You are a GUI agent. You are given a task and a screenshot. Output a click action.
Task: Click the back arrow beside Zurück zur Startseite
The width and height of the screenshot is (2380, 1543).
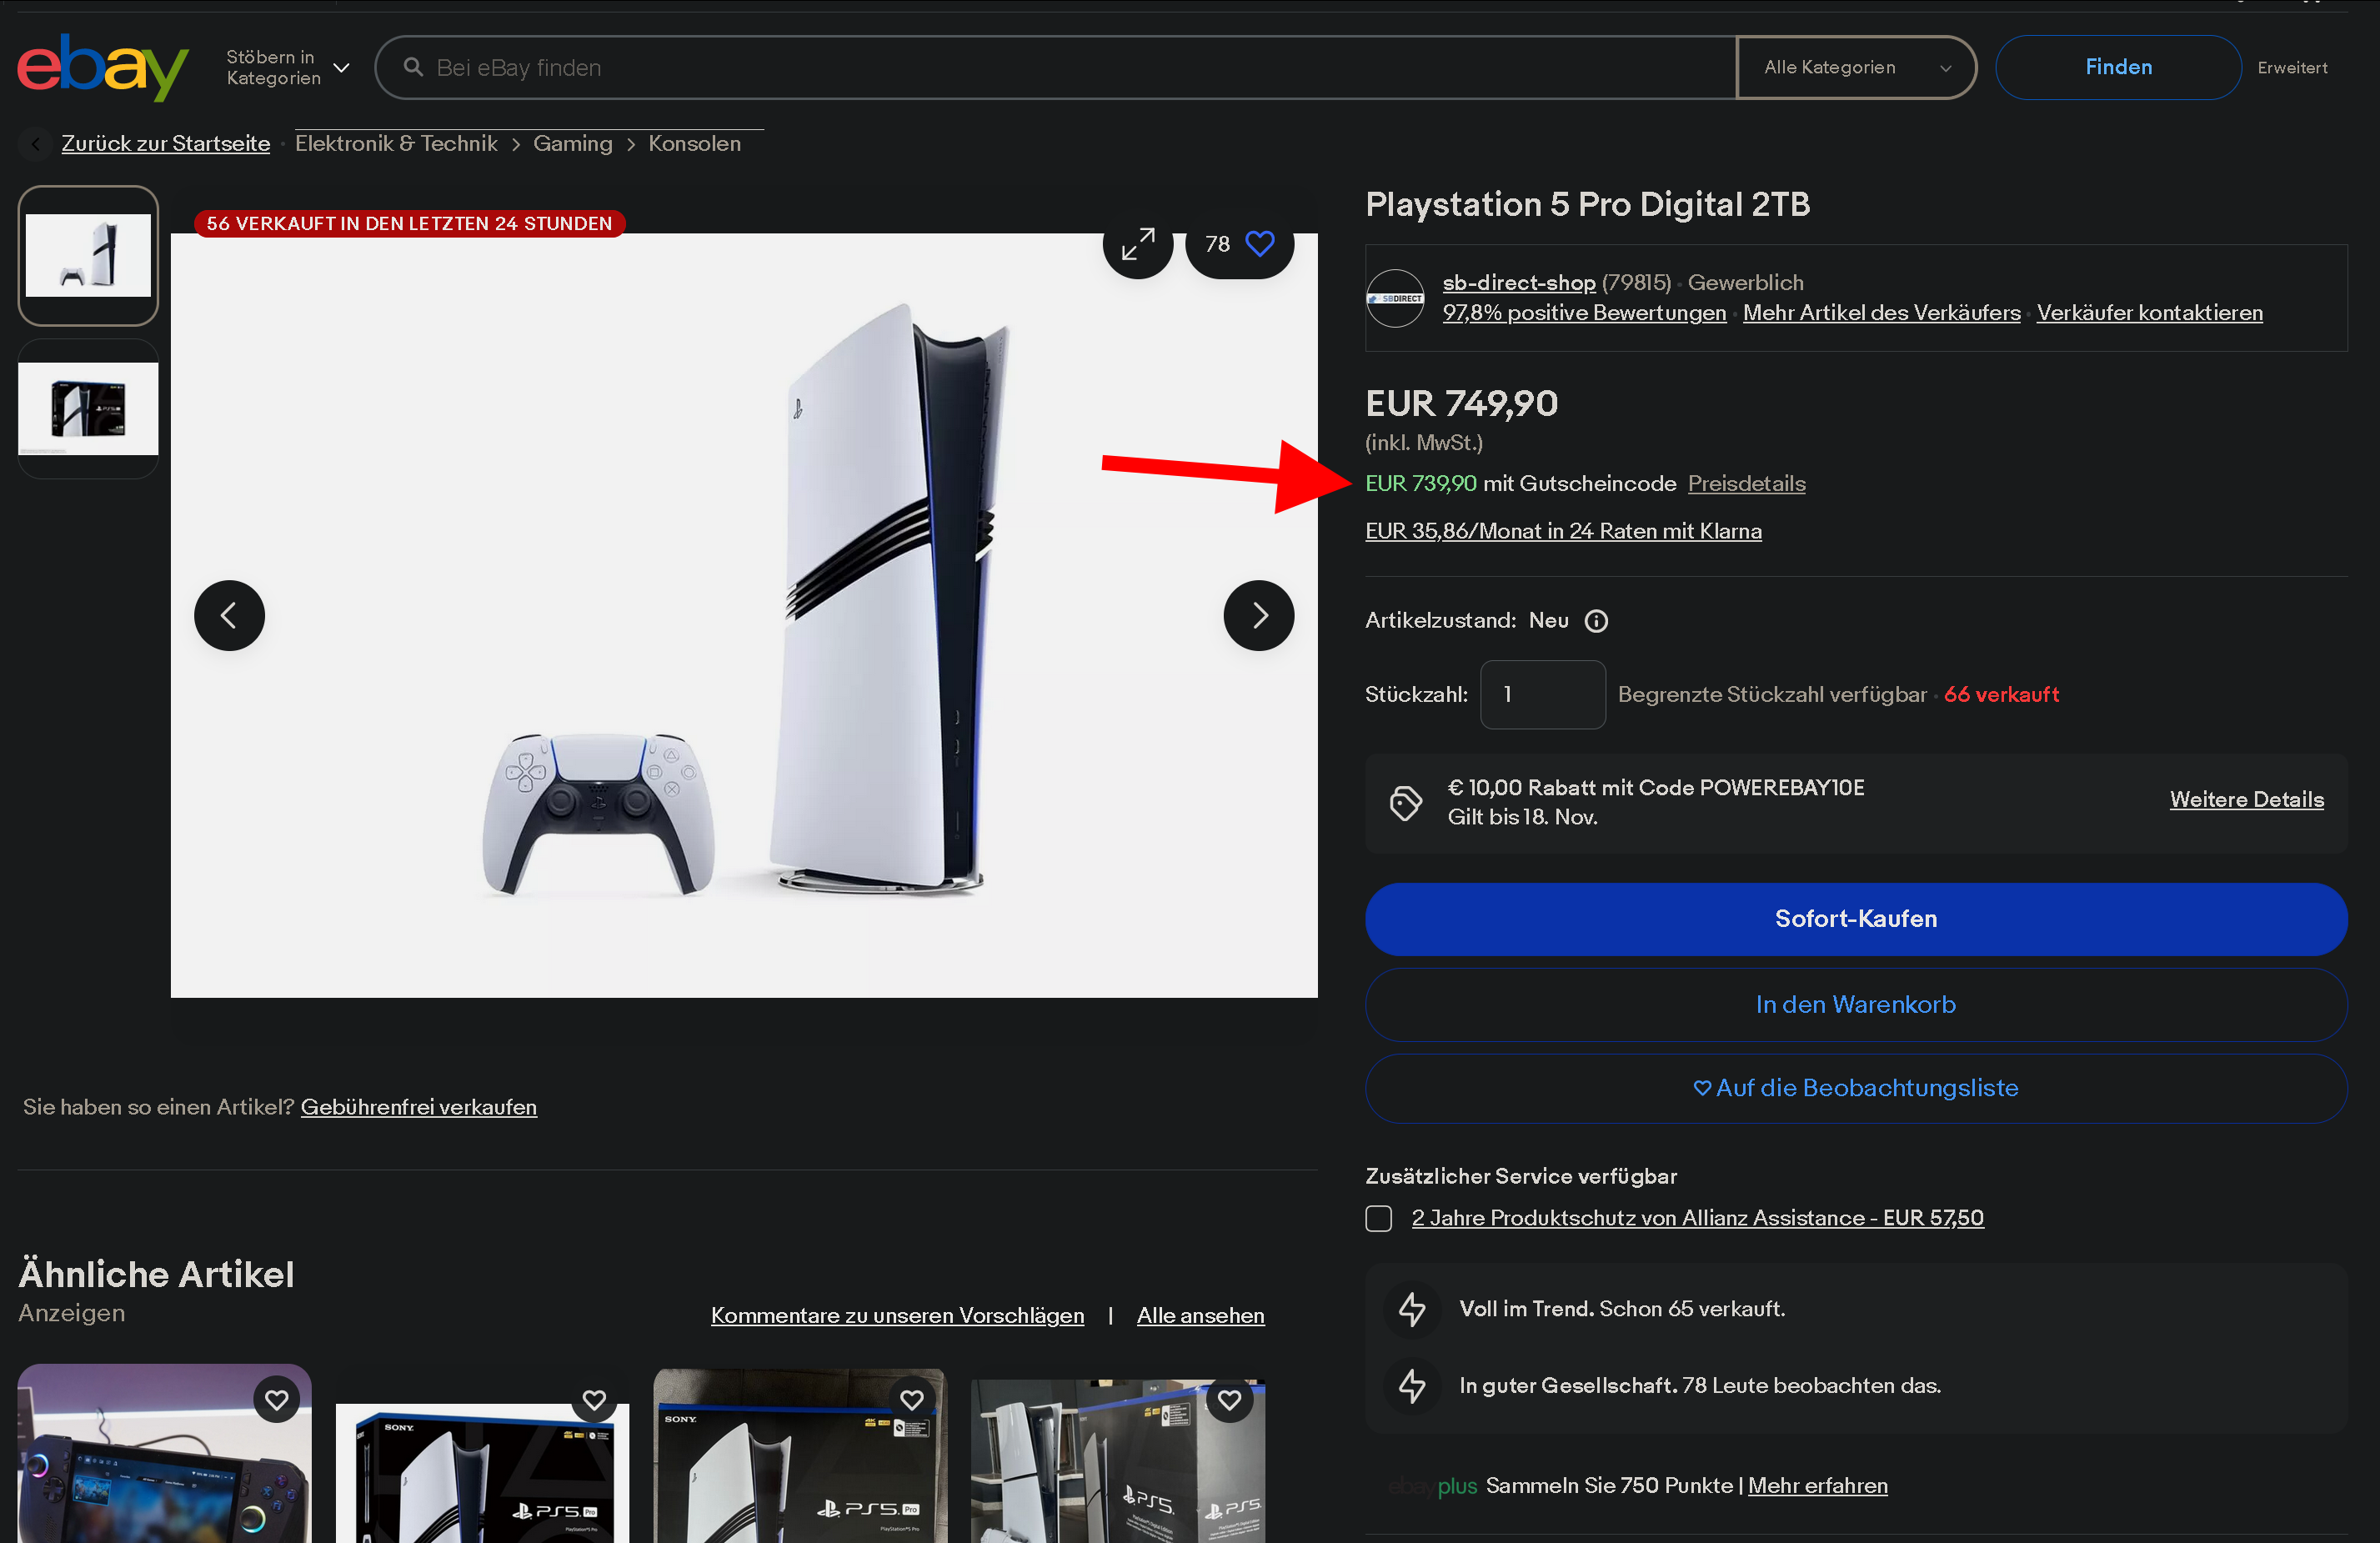click(x=36, y=144)
